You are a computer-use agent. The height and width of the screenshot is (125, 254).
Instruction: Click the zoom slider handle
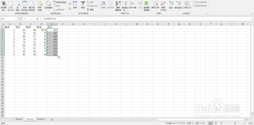pos(235,123)
